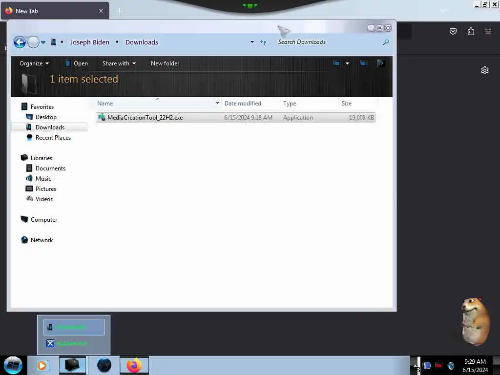This screenshot has width=500, height=375.
Task: Click the 6/15/2024 9:18 AM date cell
Action: point(248,118)
